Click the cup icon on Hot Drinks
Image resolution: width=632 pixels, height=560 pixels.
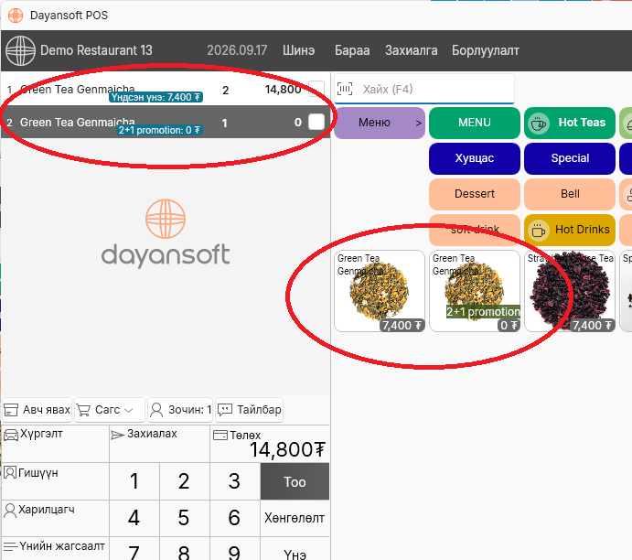[539, 231]
